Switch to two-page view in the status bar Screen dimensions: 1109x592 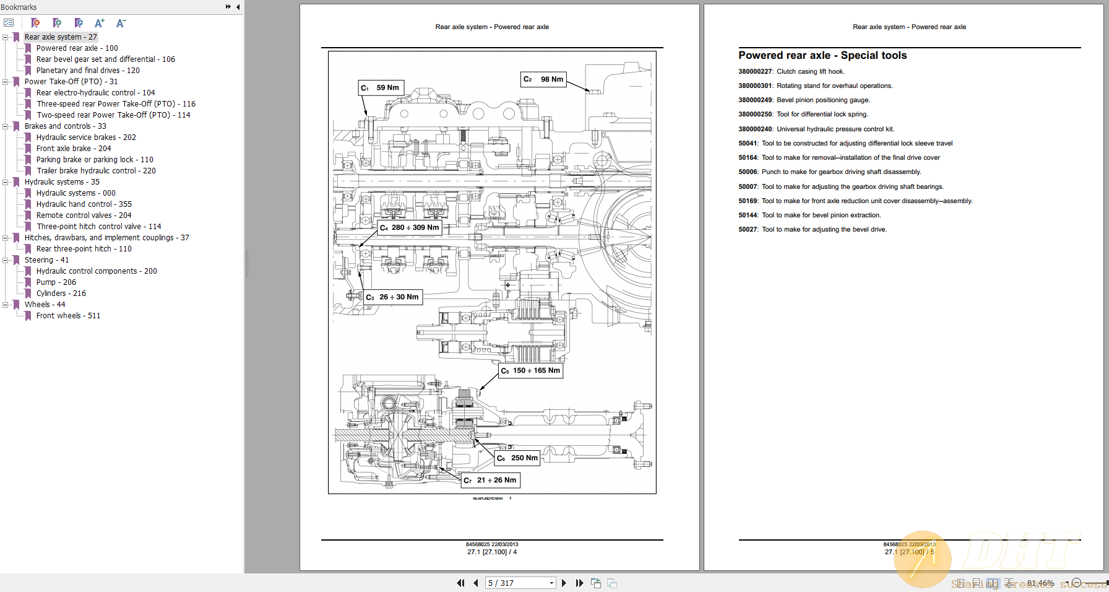(x=993, y=583)
